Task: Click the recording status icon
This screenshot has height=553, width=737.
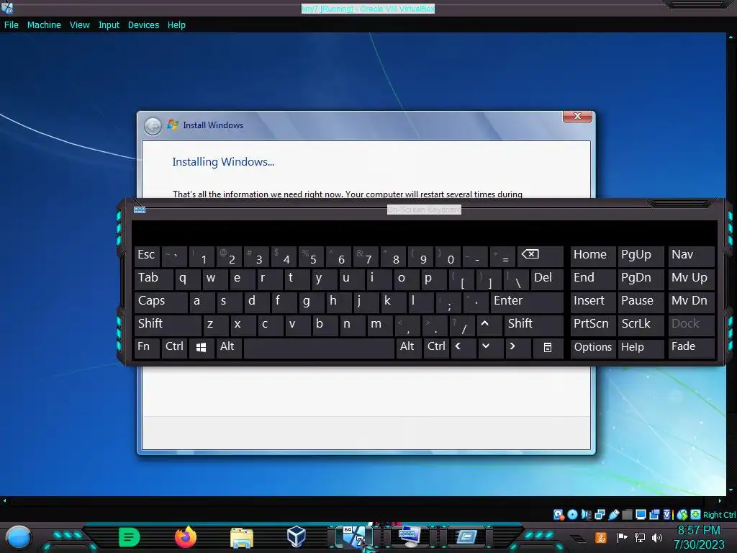Action: [x=654, y=515]
